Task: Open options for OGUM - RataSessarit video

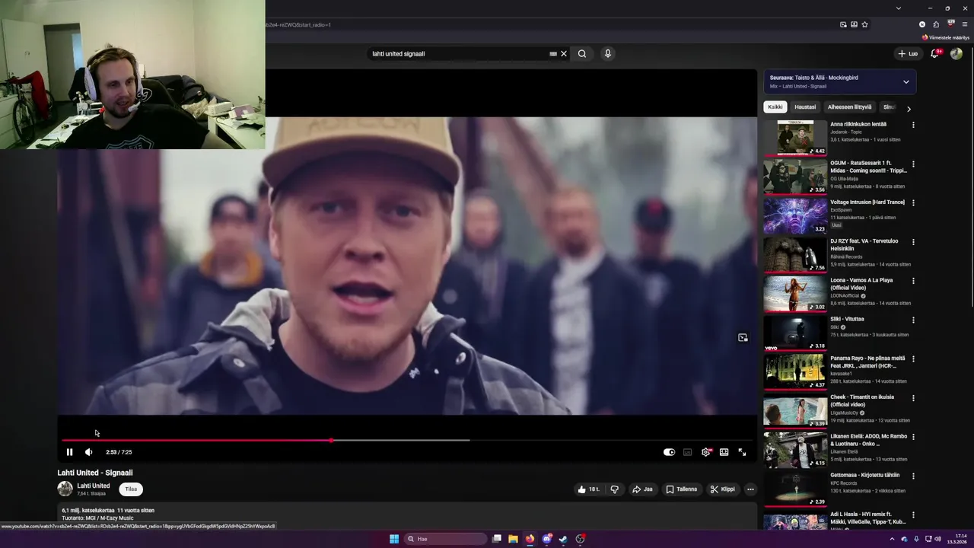Action: pyautogui.click(x=913, y=164)
